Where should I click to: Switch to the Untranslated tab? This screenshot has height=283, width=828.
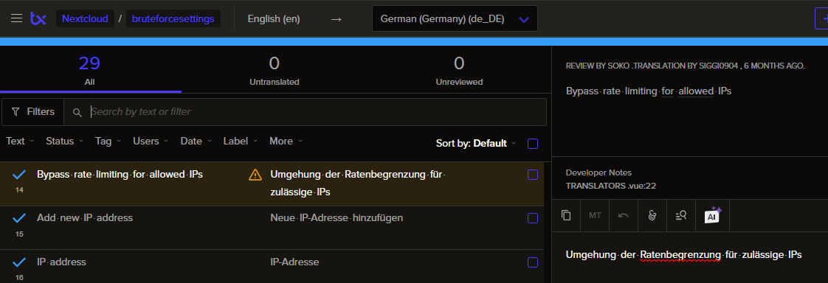[x=274, y=71]
